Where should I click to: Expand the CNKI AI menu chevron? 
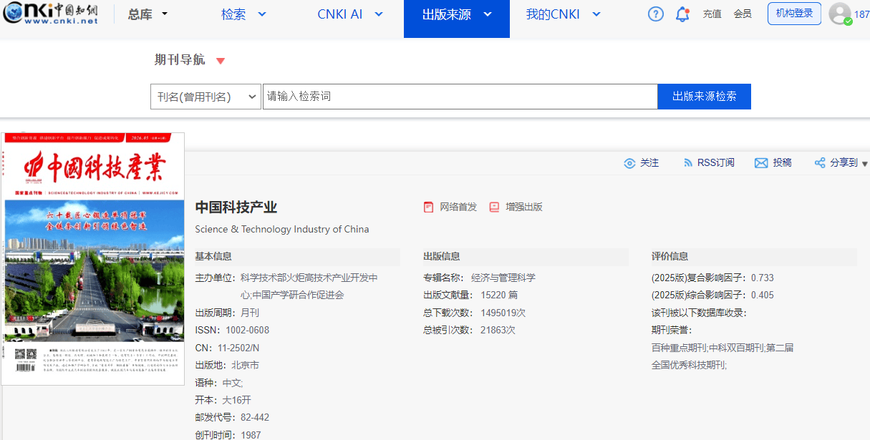point(379,14)
